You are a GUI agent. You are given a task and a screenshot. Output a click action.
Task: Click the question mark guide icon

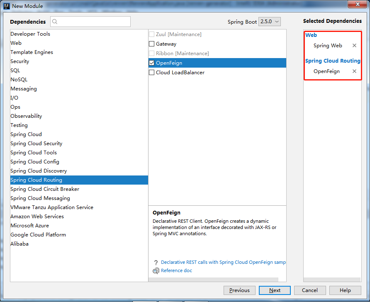156,262
